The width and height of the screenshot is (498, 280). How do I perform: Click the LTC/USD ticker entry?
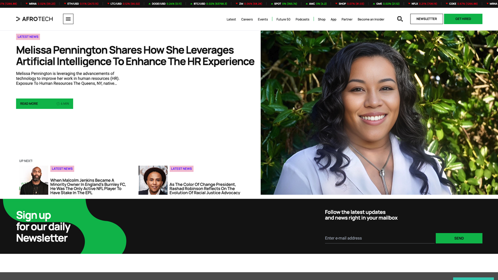(123, 4)
